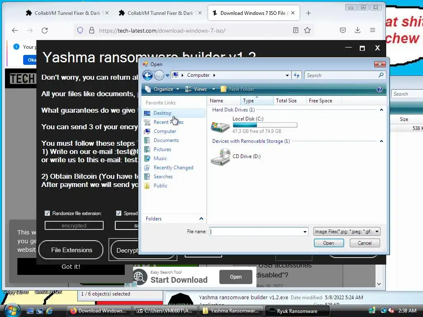Open Public folder in Favorite Links

(160, 186)
